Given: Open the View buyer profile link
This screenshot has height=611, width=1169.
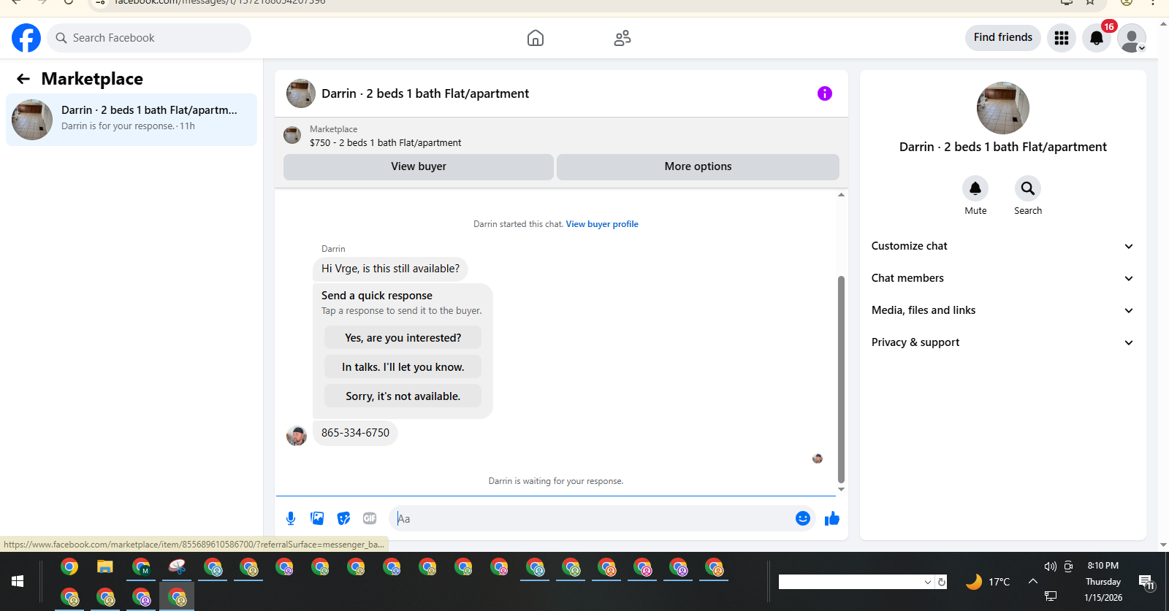Looking at the screenshot, I should click(602, 224).
